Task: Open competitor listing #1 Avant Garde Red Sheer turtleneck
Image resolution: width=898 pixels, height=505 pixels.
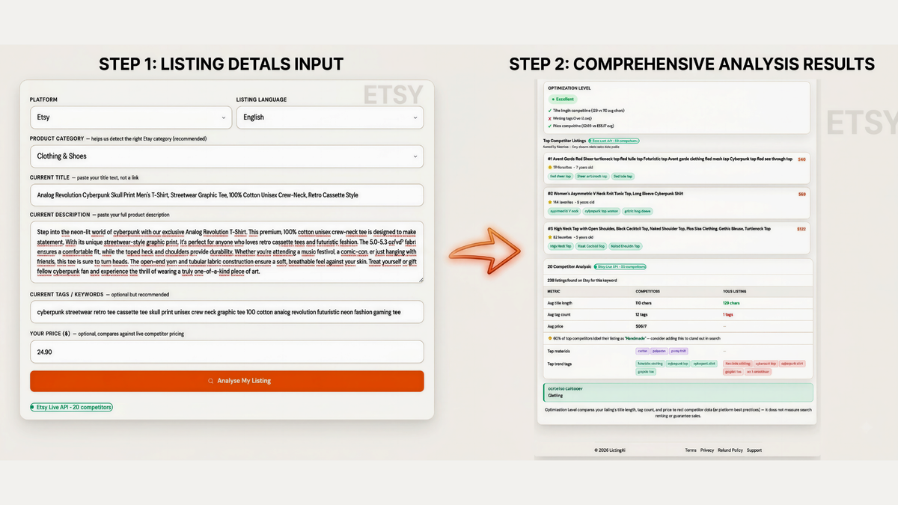Action: [x=670, y=159]
